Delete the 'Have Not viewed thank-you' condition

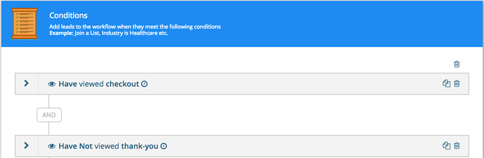point(457,146)
